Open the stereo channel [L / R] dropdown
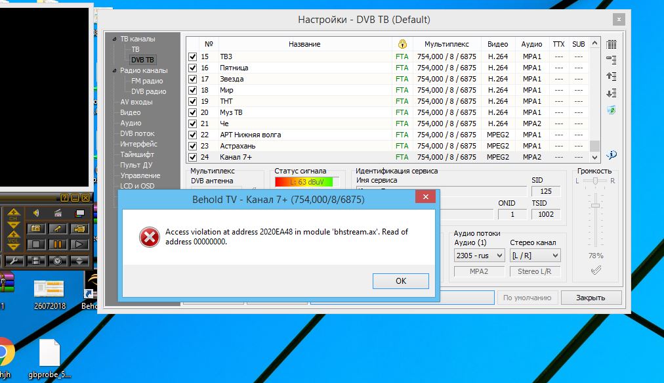 pos(535,256)
